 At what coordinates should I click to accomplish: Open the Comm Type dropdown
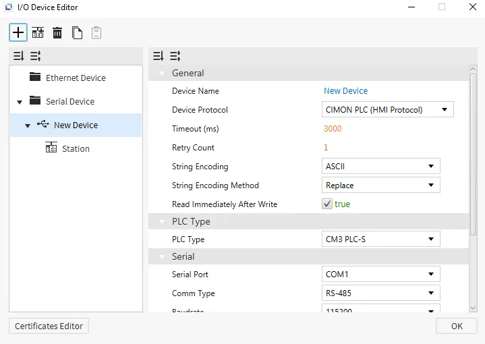pyautogui.click(x=380, y=293)
